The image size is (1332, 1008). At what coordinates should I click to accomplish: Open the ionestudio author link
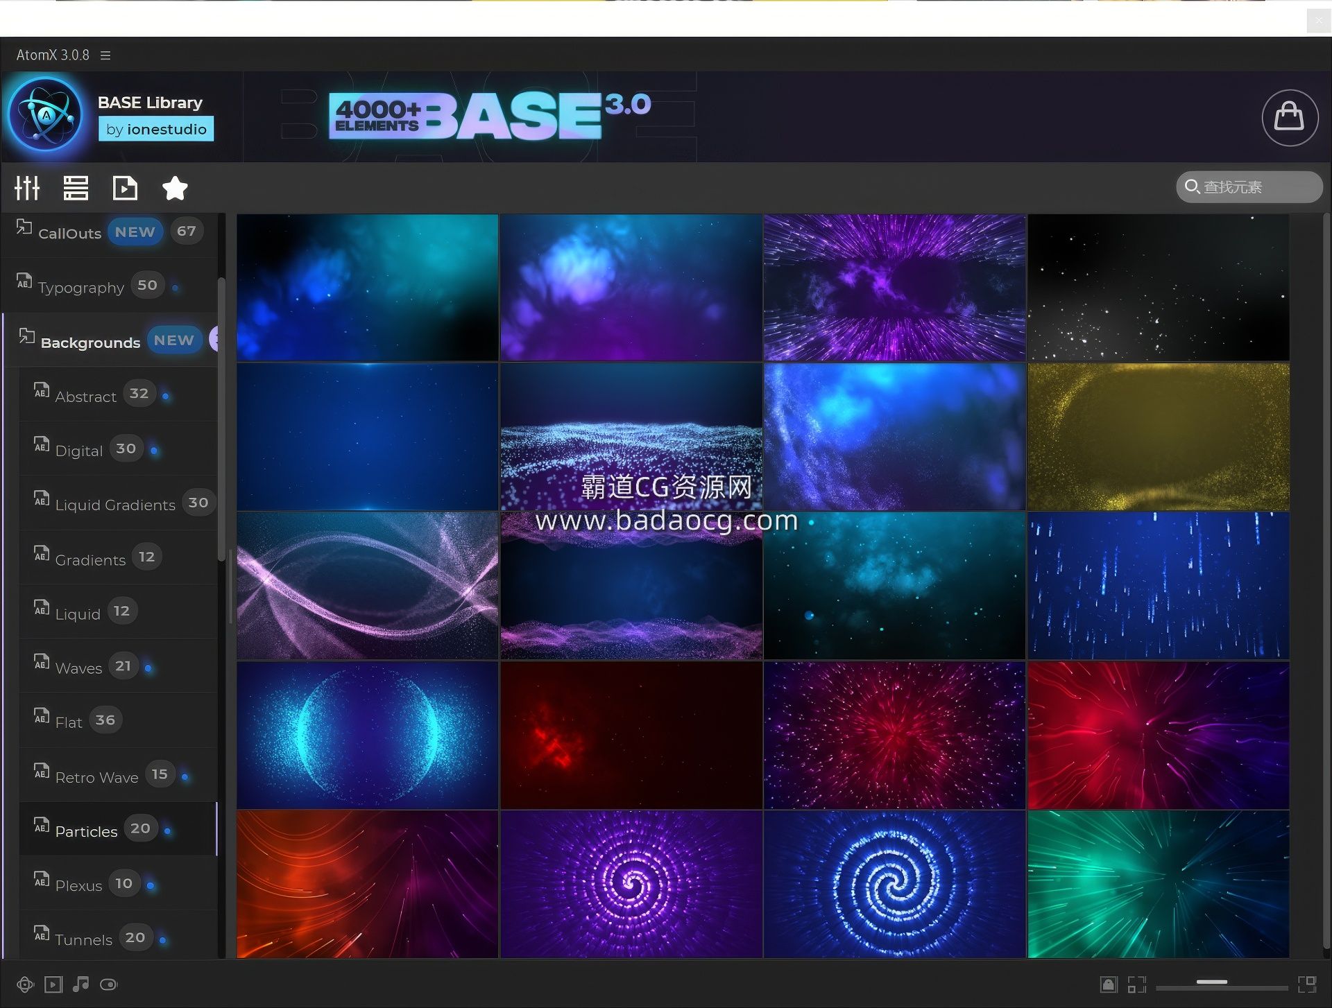(x=156, y=129)
